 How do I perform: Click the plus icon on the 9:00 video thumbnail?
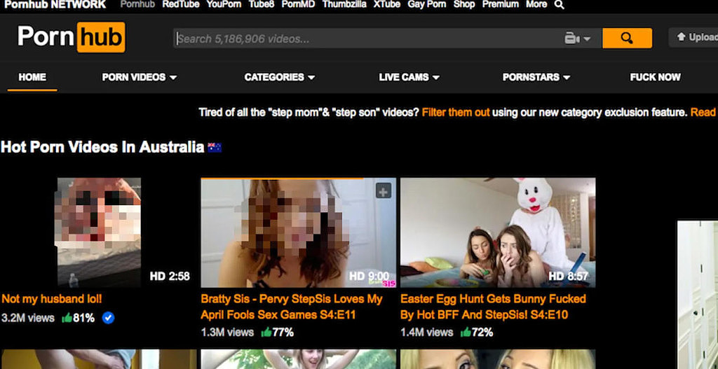pyautogui.click(x=384, y=190)
